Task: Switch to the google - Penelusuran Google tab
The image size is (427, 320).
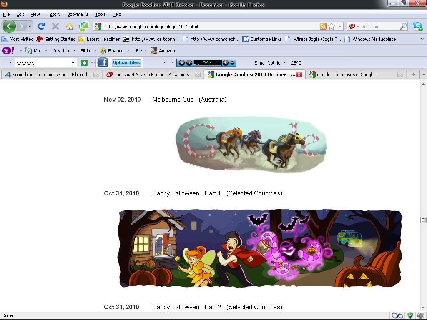Action: coord(355,75)
